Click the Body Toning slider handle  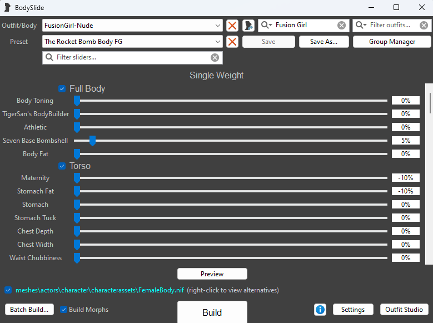77,101
